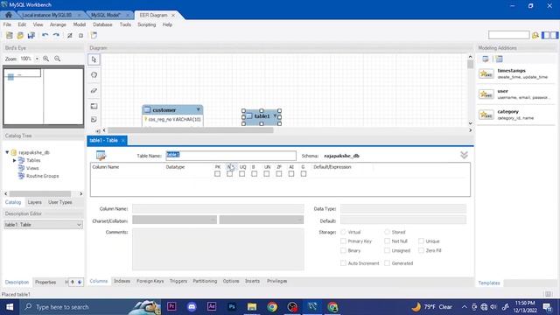Zoom out on the diagram
This screenshot has height=315, width=560.
57,59
